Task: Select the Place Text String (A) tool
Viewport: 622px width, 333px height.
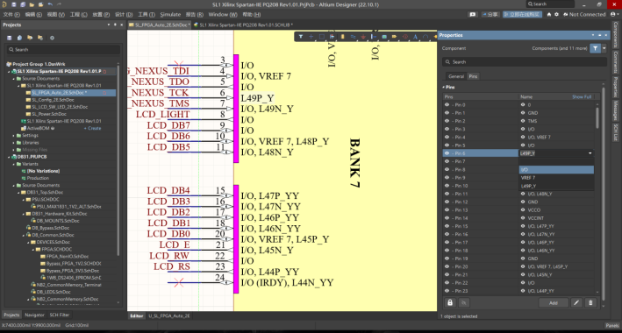Action: coord(415,37)
